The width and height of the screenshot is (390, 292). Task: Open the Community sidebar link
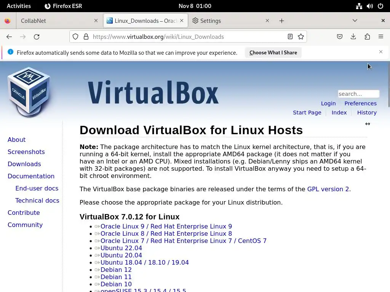coord(25,225)
